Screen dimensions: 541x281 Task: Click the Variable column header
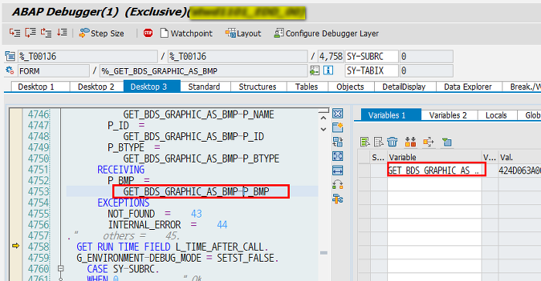[434, 157]
